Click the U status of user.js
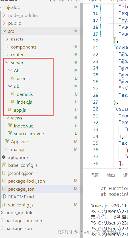The image size is (128, 238). click(76, 78)
